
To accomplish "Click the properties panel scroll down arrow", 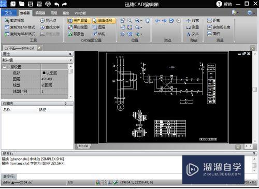I will [x=70, y=96].
